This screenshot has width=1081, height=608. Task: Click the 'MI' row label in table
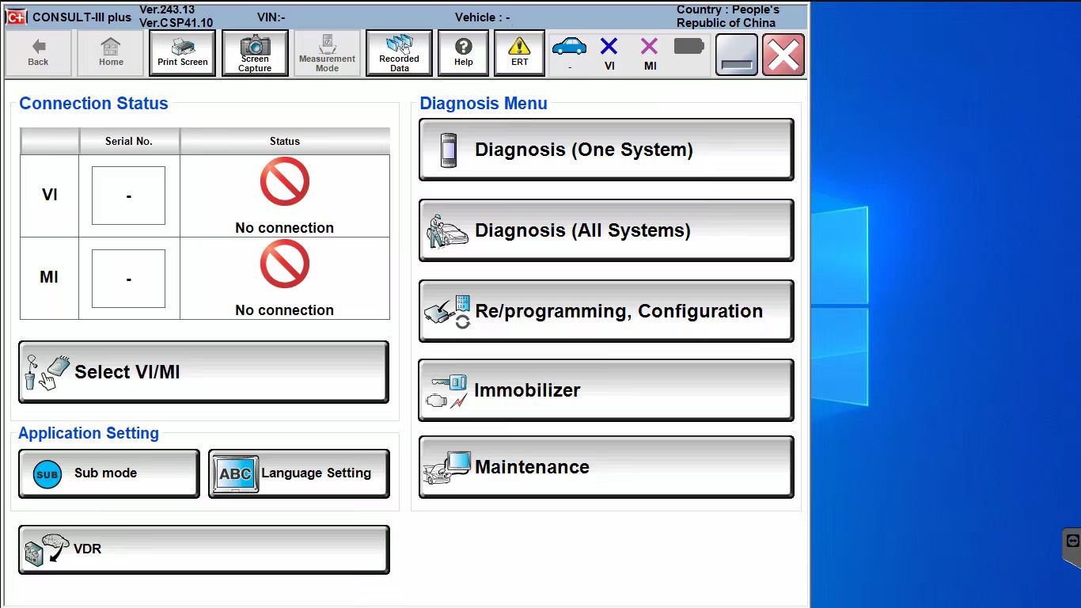(49, 278)
